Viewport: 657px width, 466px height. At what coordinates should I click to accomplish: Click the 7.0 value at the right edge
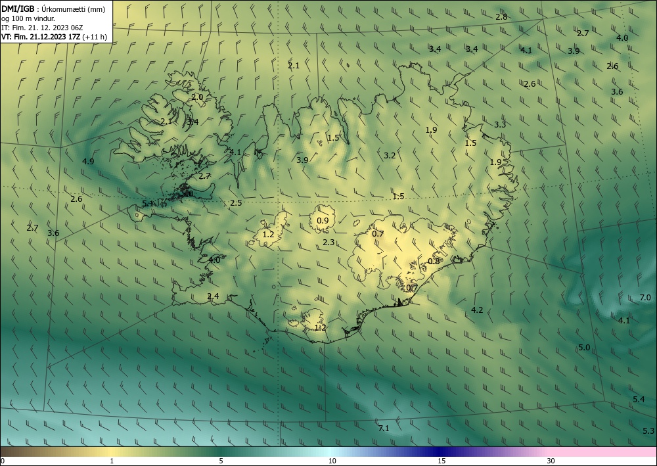pos(645,298)
